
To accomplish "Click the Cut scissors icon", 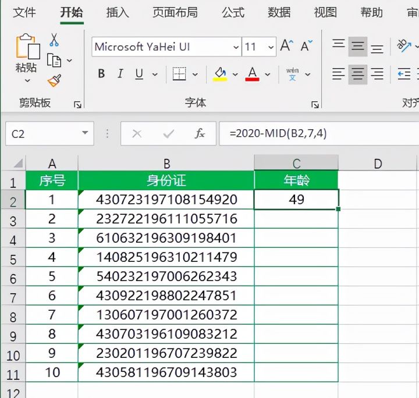I will pos(54,40).
